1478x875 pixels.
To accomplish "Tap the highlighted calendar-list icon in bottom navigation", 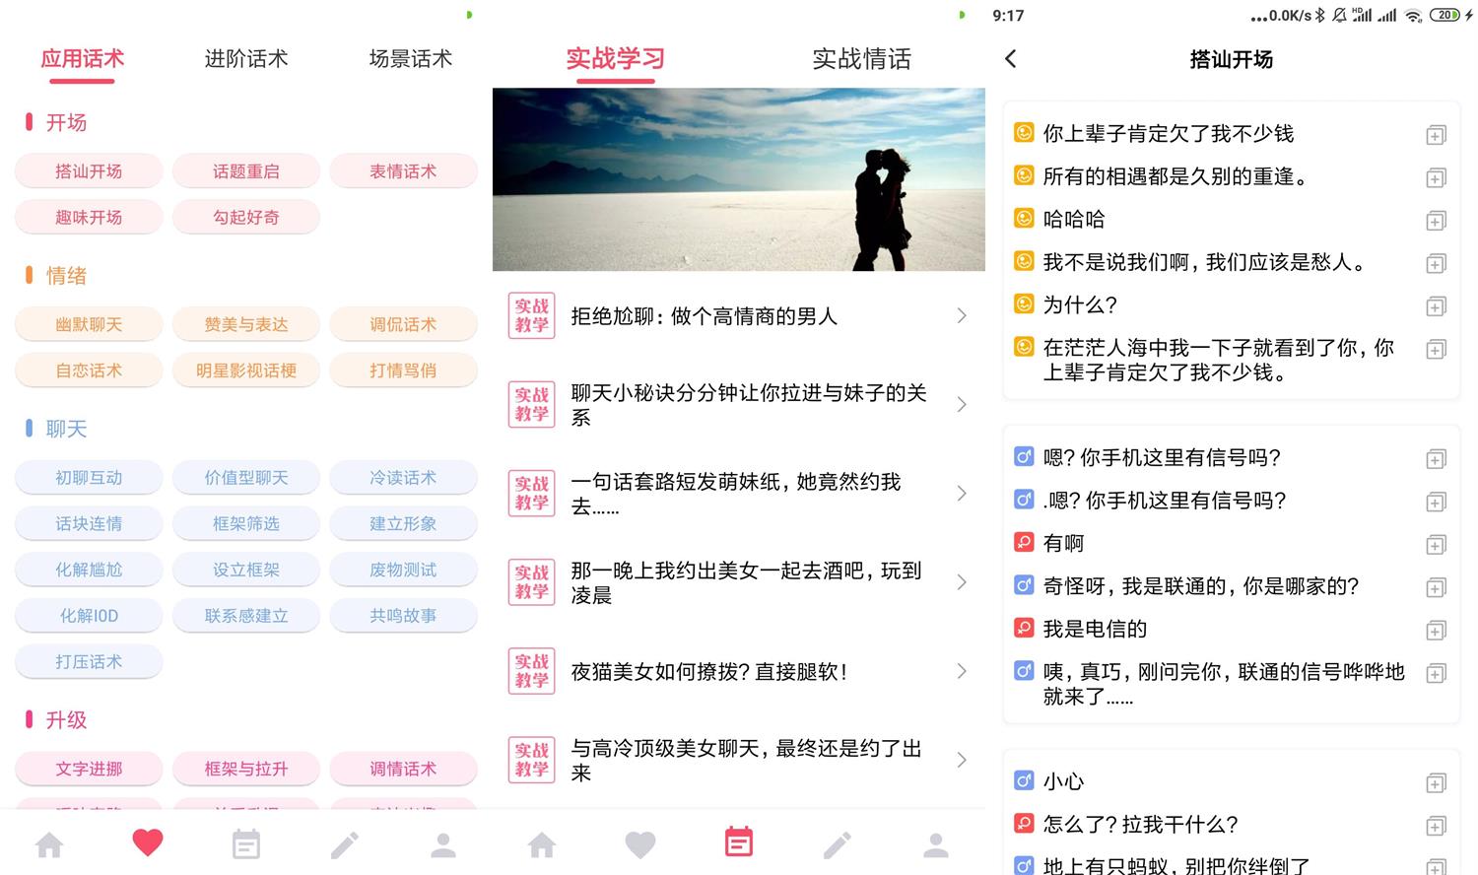I will click(x=738, y=842).
